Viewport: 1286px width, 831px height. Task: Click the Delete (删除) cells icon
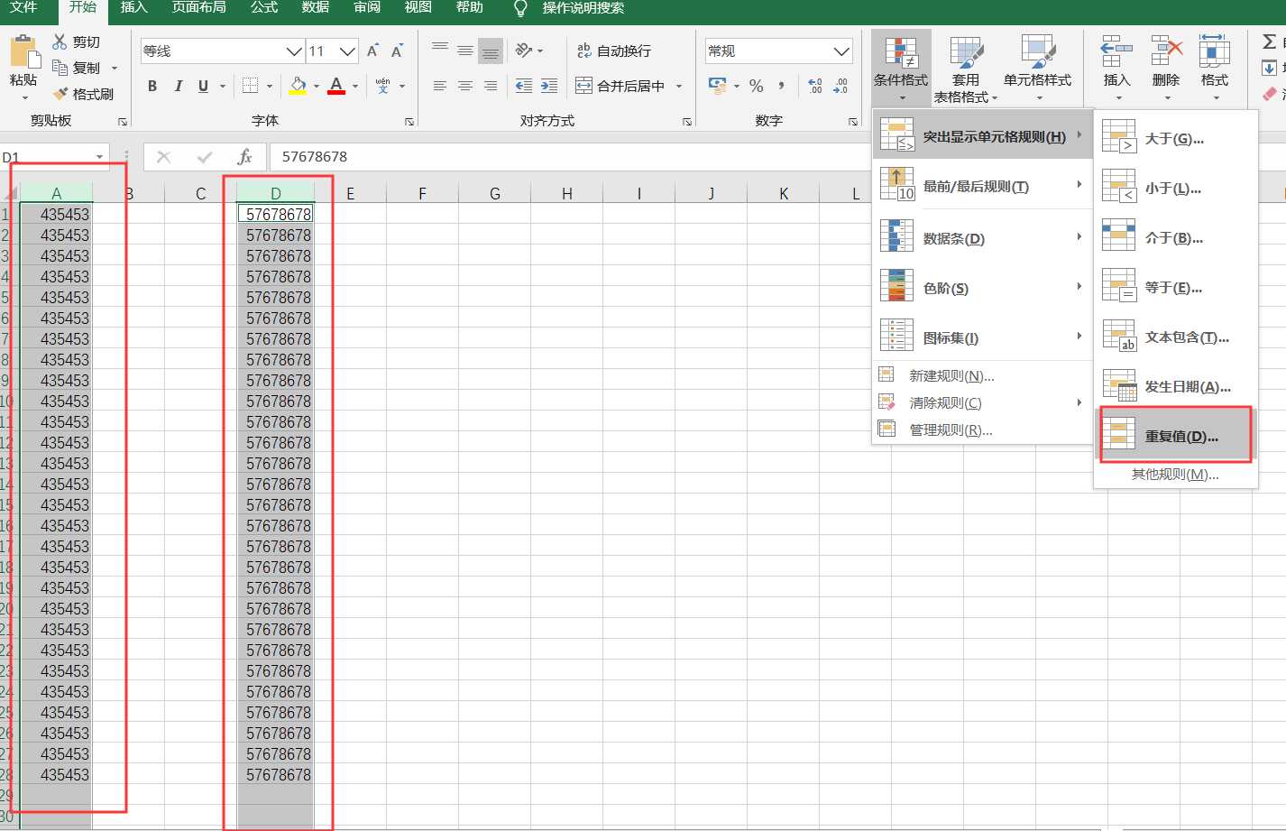tap(1166, 52)
